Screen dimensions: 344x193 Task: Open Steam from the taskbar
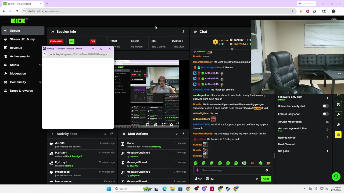tap(228, 189)
